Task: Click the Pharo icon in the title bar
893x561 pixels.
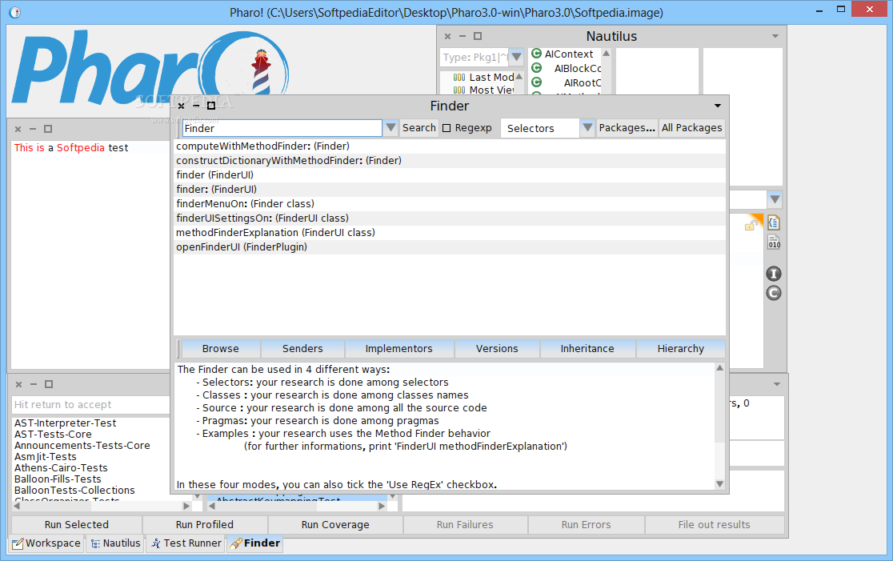Action: pyautogui.click(x=15, y=12)
